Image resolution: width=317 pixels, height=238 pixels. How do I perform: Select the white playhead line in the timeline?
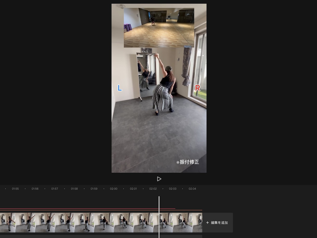point(159,217)
